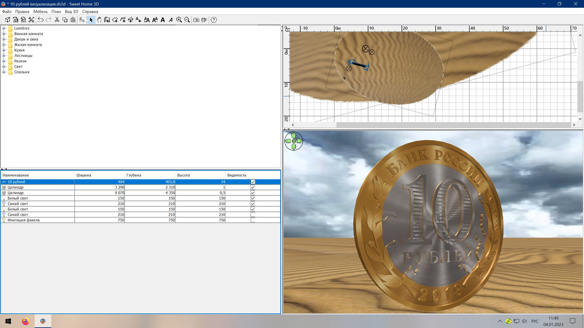
Task: Sort furniture by the Ширина column header
Action: click(100, 175)
